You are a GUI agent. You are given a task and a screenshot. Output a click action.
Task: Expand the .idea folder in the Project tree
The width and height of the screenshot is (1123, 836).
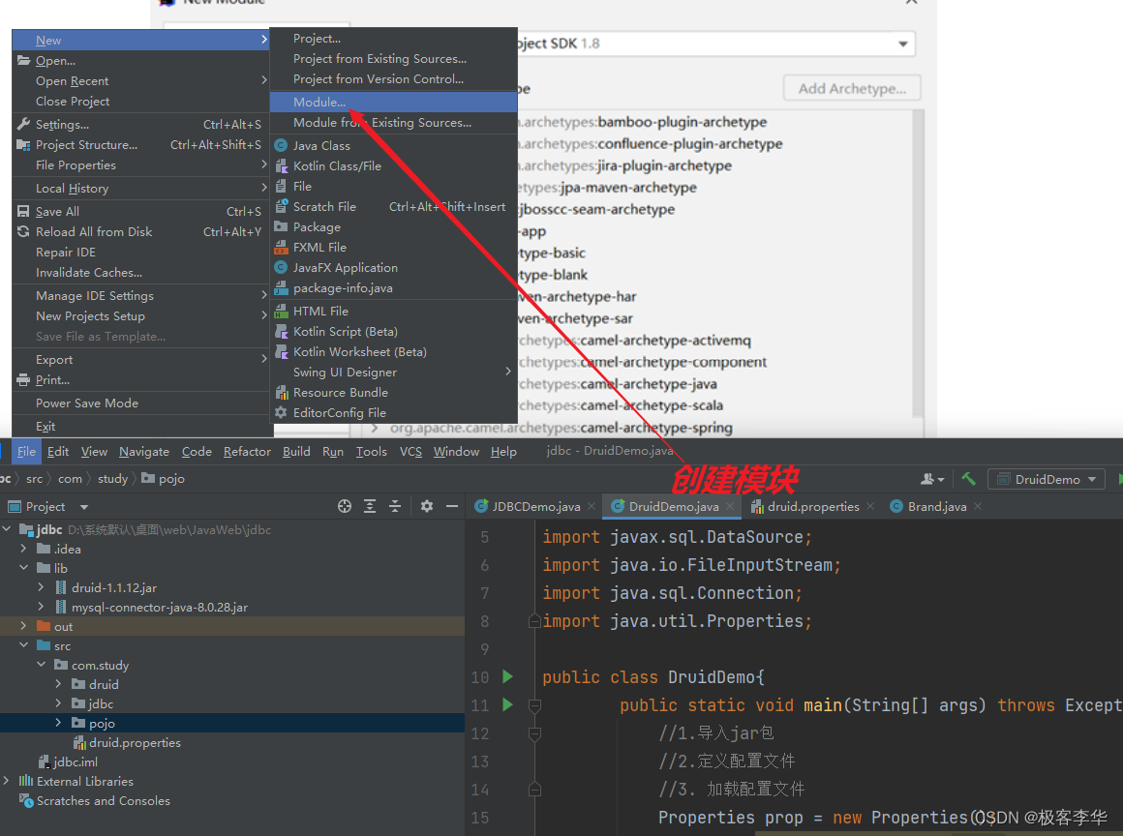[x=23, y=549]
